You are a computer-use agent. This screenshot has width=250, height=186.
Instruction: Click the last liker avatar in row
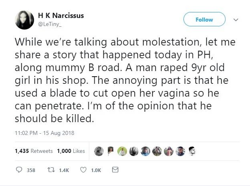click(x=192, y=151)
